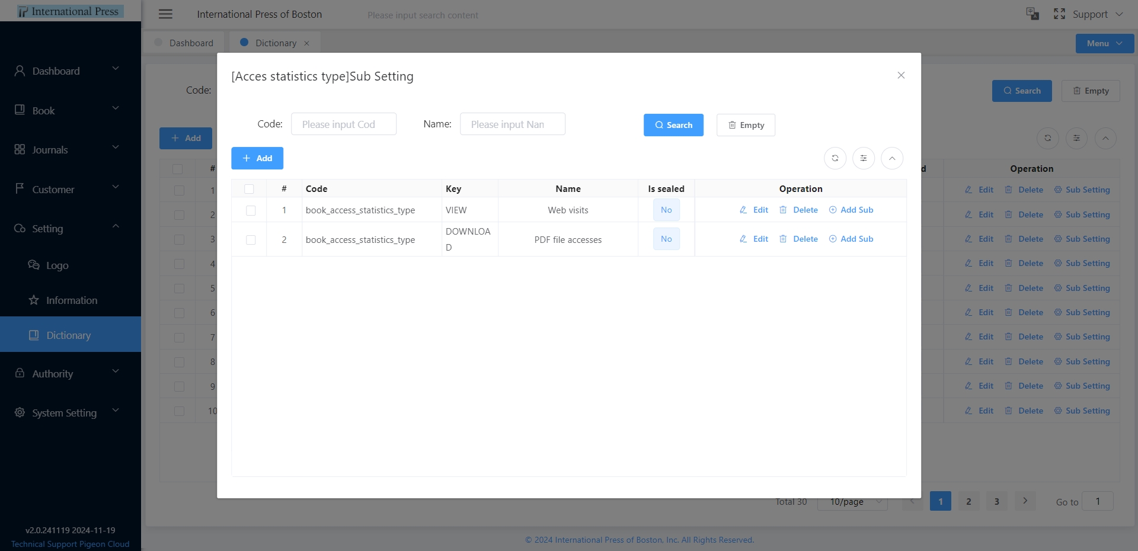Click Add Sub for PDF file accesses

[x=851, y=239]
